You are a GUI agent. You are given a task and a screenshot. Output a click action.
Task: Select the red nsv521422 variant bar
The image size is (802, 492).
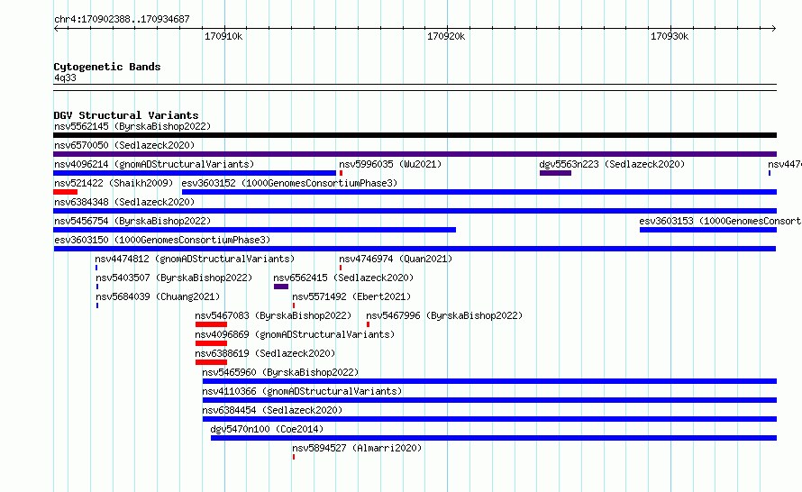point(66,192)
